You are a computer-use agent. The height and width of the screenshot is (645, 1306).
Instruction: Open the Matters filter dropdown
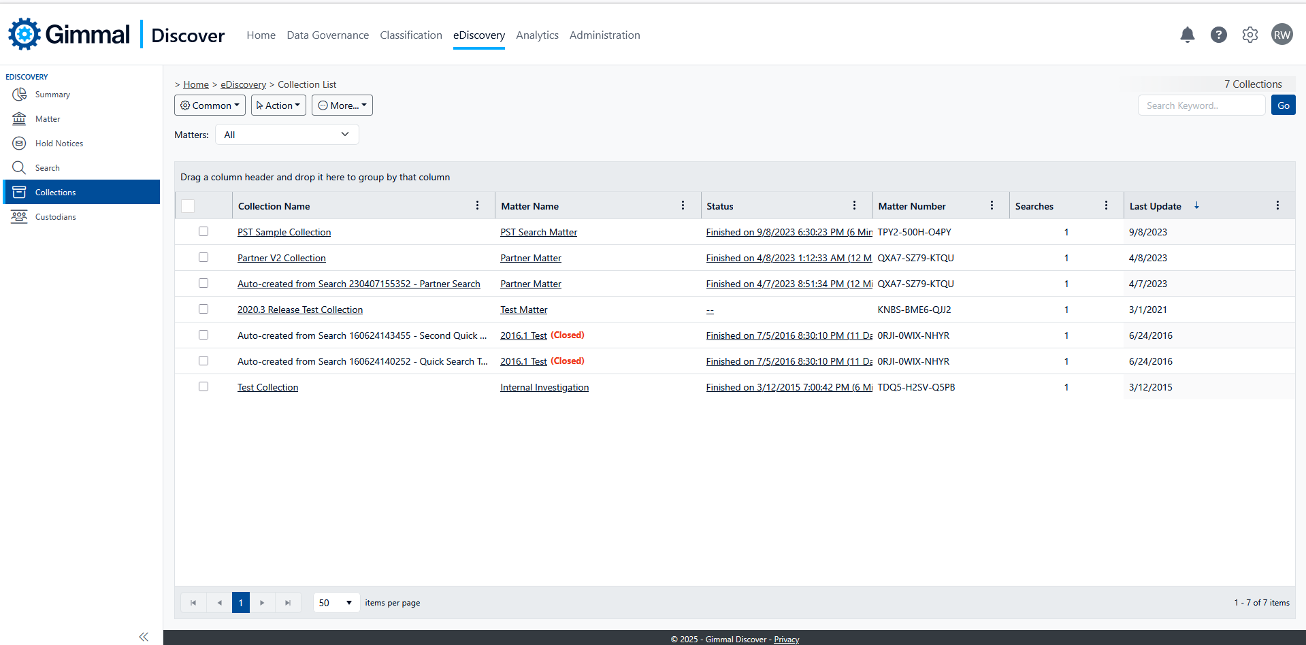pyautogui.click(x=287, y=135)
